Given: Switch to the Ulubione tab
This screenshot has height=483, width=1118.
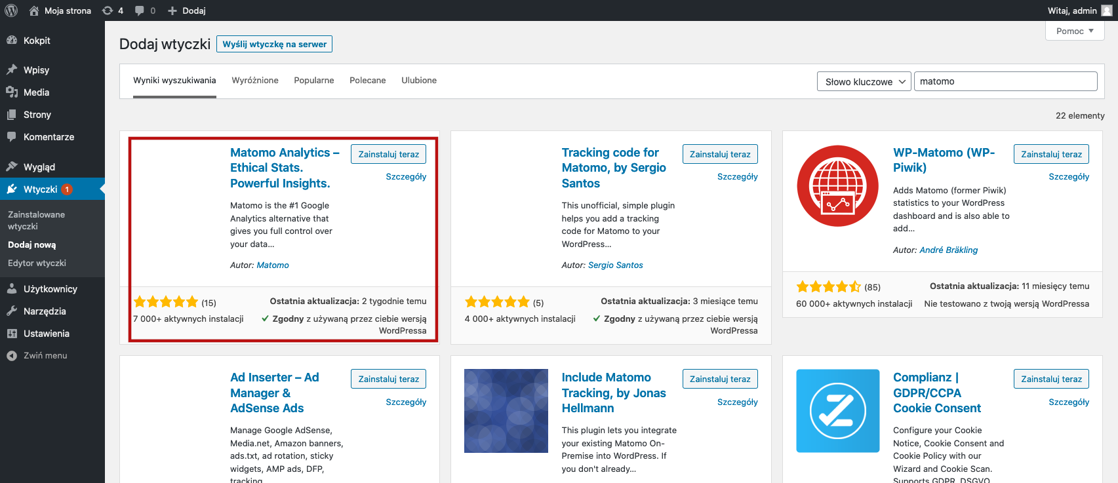Looking at the screenshot, I should click(419, 81).
